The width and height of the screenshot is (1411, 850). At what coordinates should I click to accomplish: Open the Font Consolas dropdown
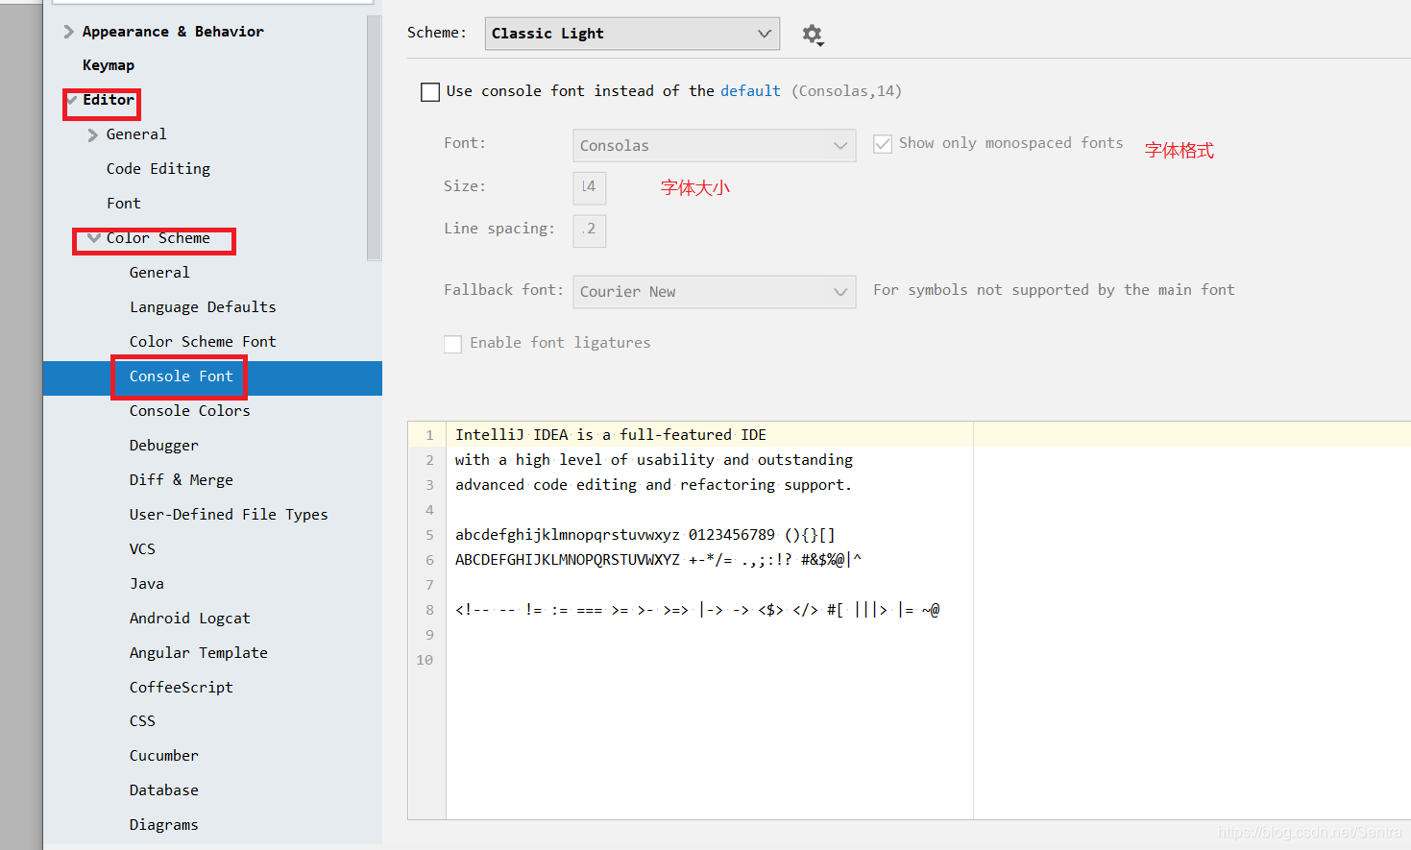[x=714, y=145]
